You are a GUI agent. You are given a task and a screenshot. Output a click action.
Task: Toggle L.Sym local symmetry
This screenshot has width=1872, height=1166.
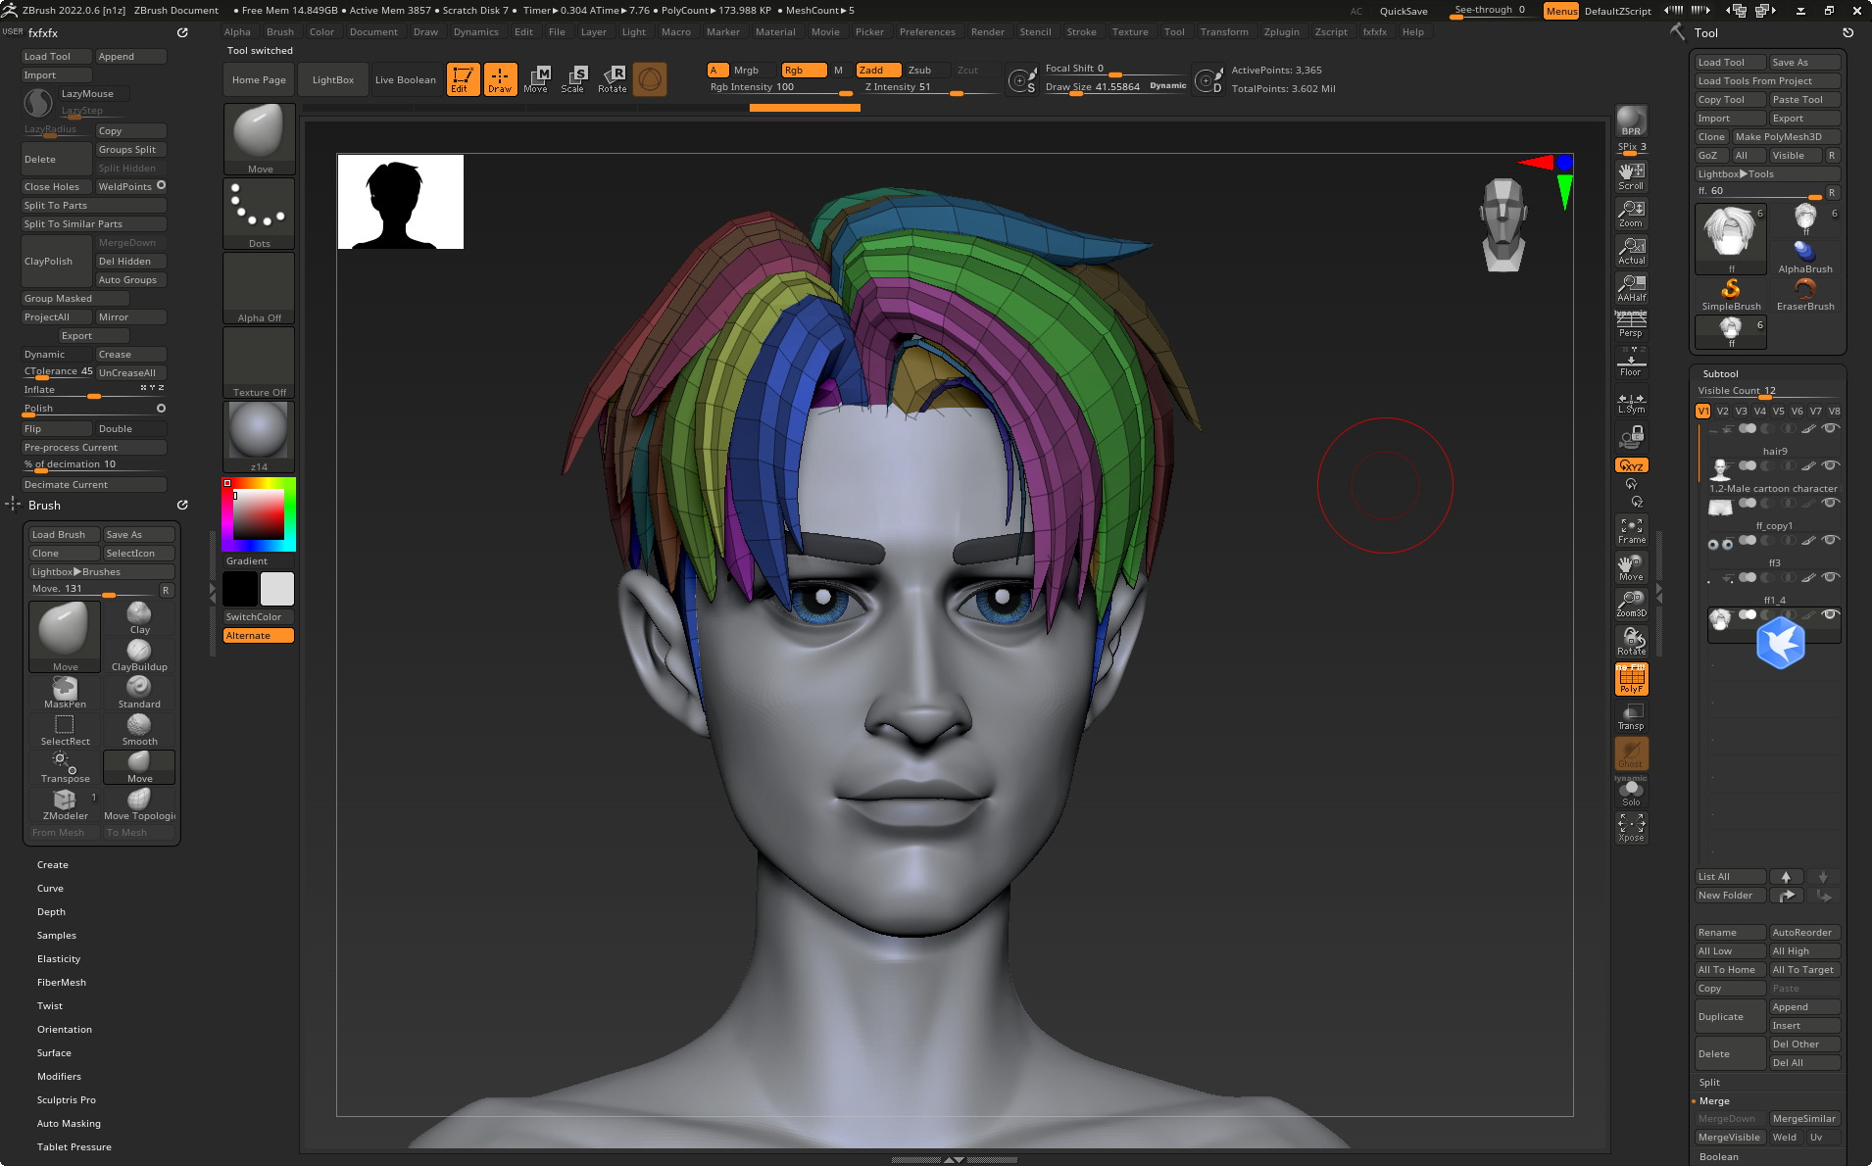click(1631, 402)
